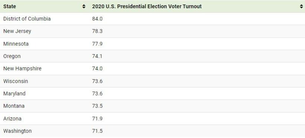The image size is (305, 138).
Task: Click the 71.5 turnout value
Action: 97,131
